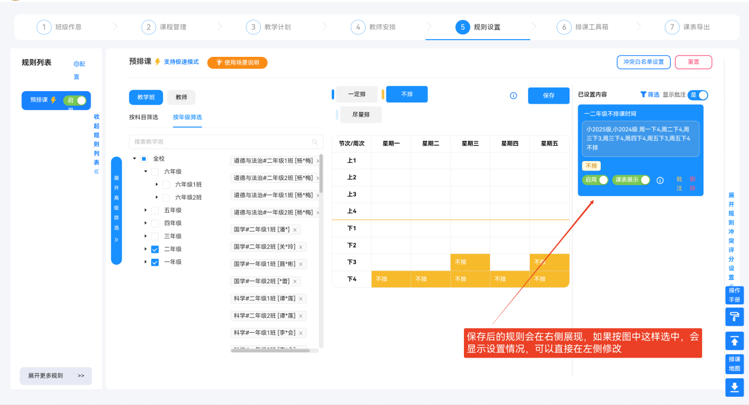Open 使用场景说明 button

point(237,63)
